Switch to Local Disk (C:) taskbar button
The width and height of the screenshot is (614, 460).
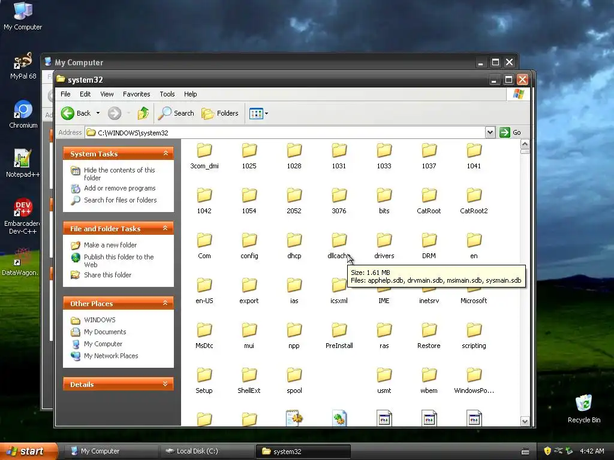207,452
